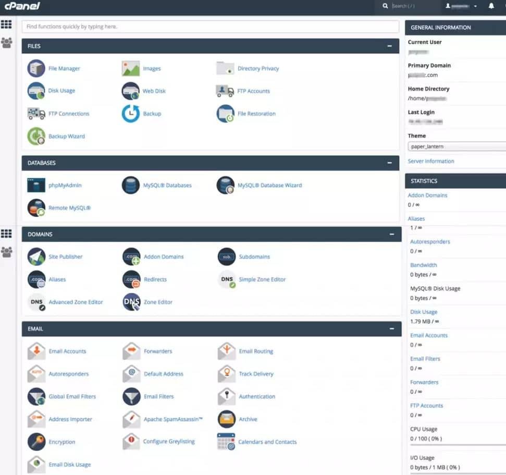506x475 pixels.
Task: Open MySQL Database Wizard icon
Action: pos(225,185)
